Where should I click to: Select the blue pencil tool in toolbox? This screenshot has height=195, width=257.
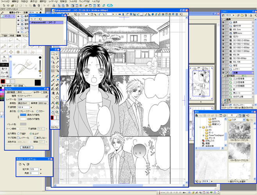[x=57, y=76]
